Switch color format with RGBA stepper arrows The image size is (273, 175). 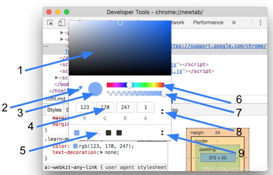coord(162,112)
